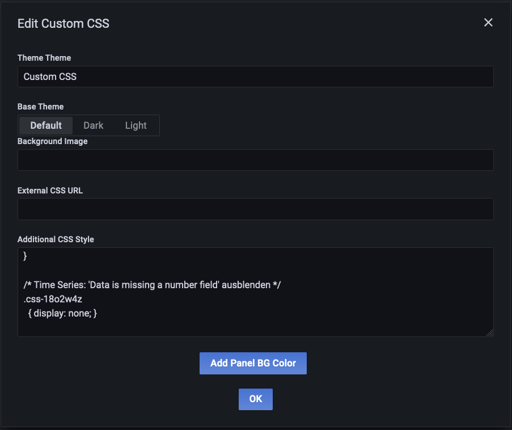Select the Default base theme
The width and height of the screenshot is (512, 430).
coord(45,125)
